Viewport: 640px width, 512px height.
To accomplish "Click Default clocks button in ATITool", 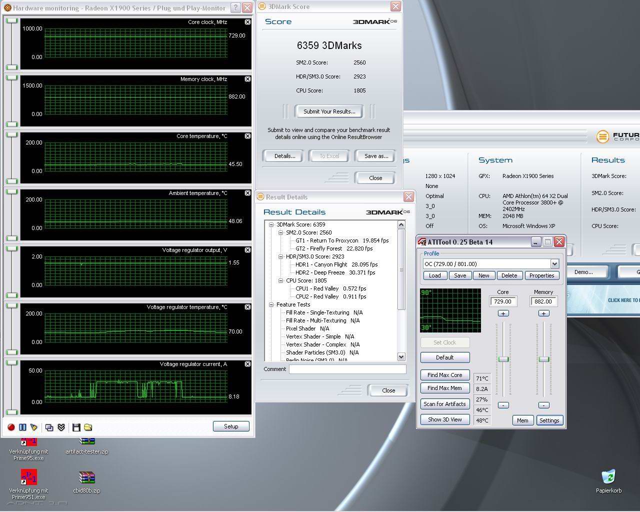I will pyautogui.click(x=444, y=357).
